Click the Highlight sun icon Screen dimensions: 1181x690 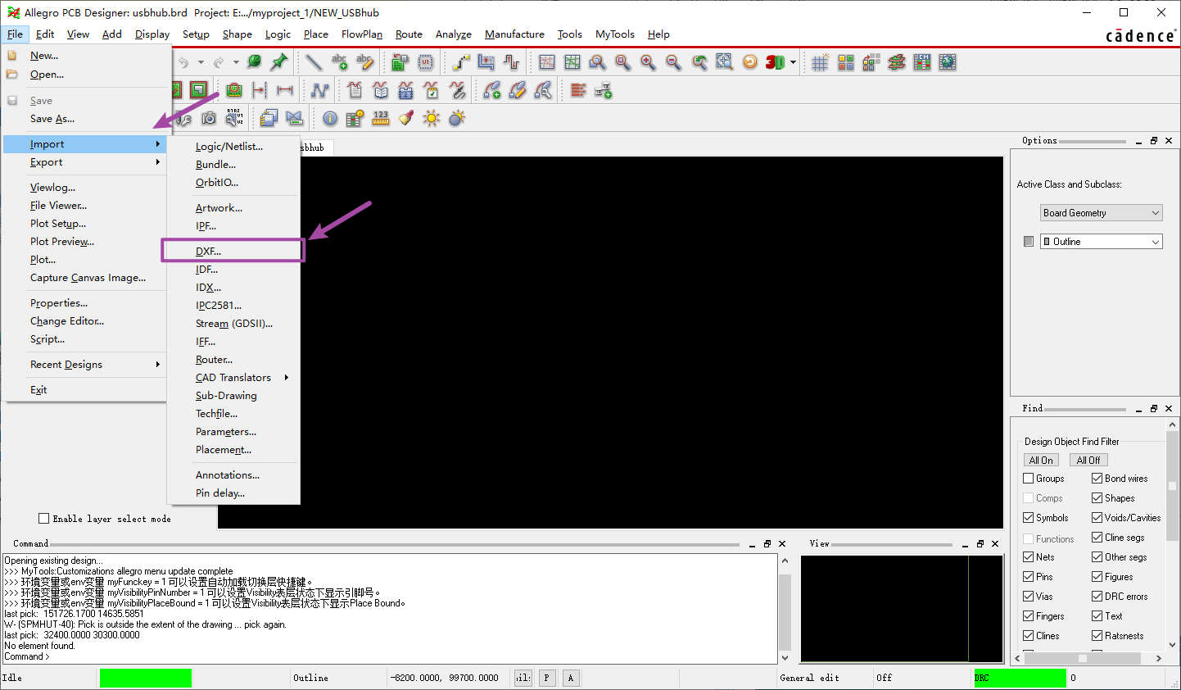(x=431, y=119)
